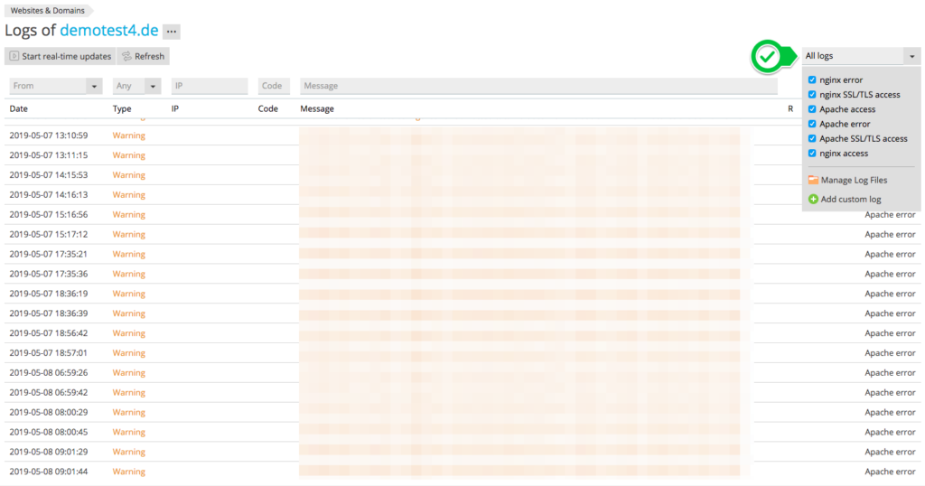Click Apache error in the 09:01:29 row
The width and height of the screenshot is (925, 486).
[x=890, y=452]
